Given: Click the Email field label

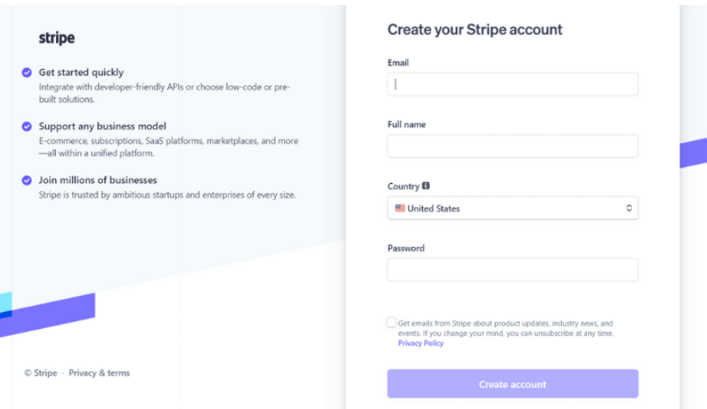Looking at the screenshot, I should point(398,62).
